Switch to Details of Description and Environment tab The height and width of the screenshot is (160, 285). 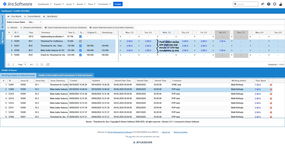[x=65, y=75]
